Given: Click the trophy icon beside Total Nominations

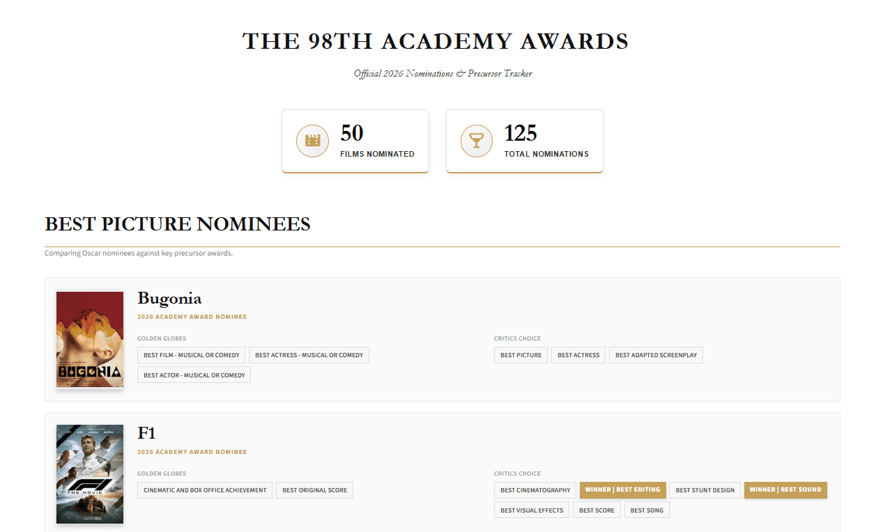Looking at the screenshot, I should [476, 141].
